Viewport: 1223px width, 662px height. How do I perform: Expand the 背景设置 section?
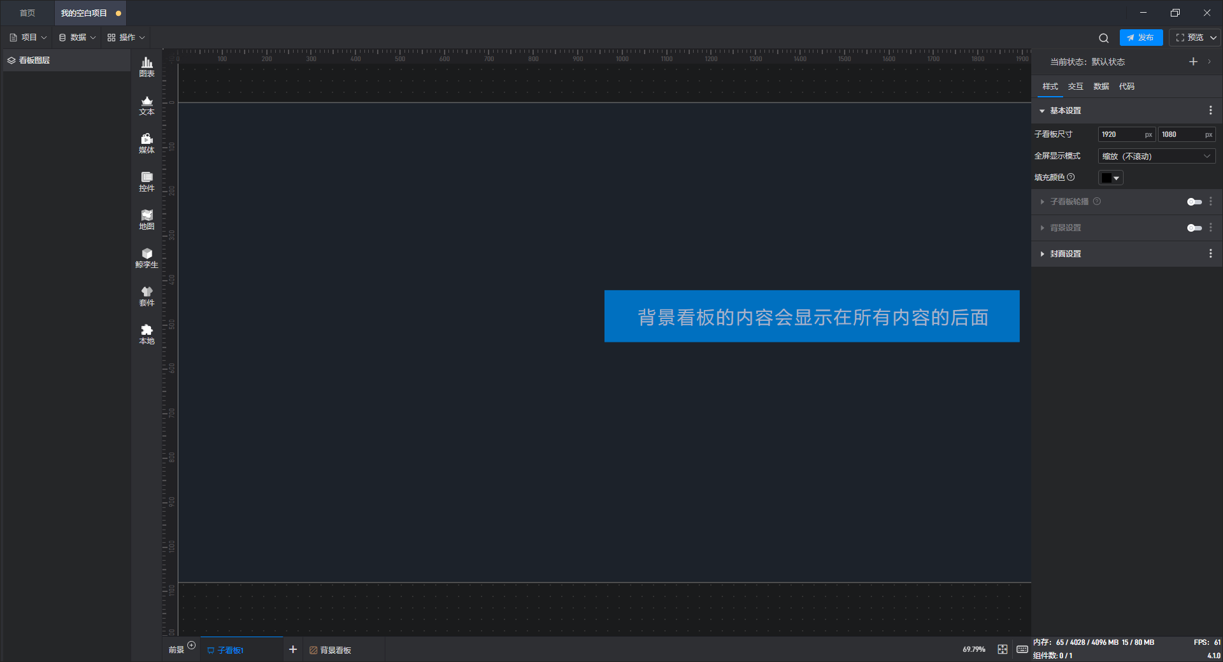tap(1042, 228)
